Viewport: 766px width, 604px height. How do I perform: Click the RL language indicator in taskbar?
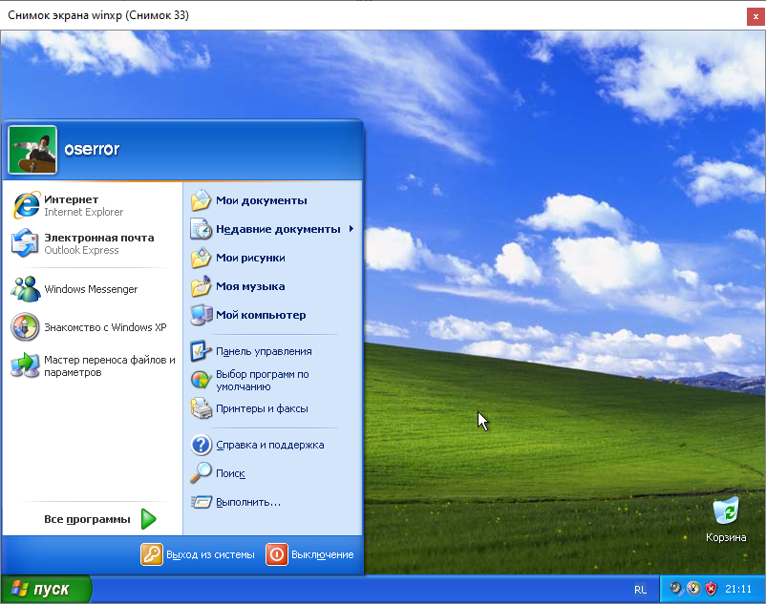(640, 590)
